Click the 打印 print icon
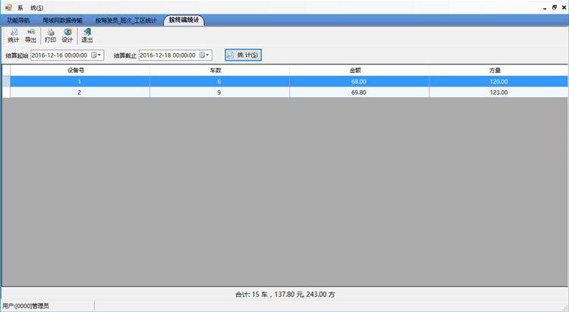Viewport: 569px width, 312px height. [50, 35]
